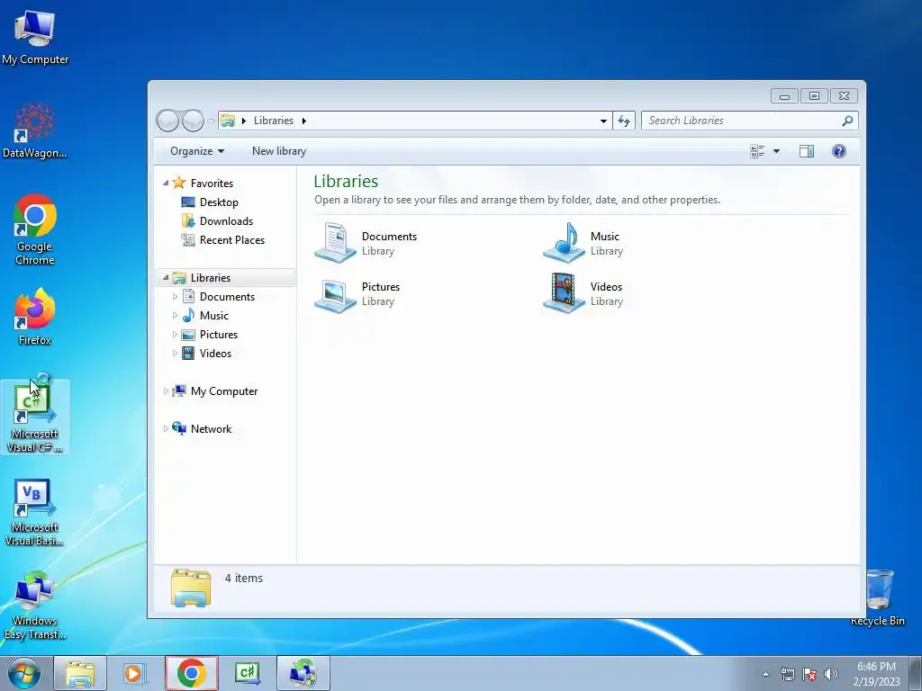Click the network tray icon

click(x=787, y=674)
